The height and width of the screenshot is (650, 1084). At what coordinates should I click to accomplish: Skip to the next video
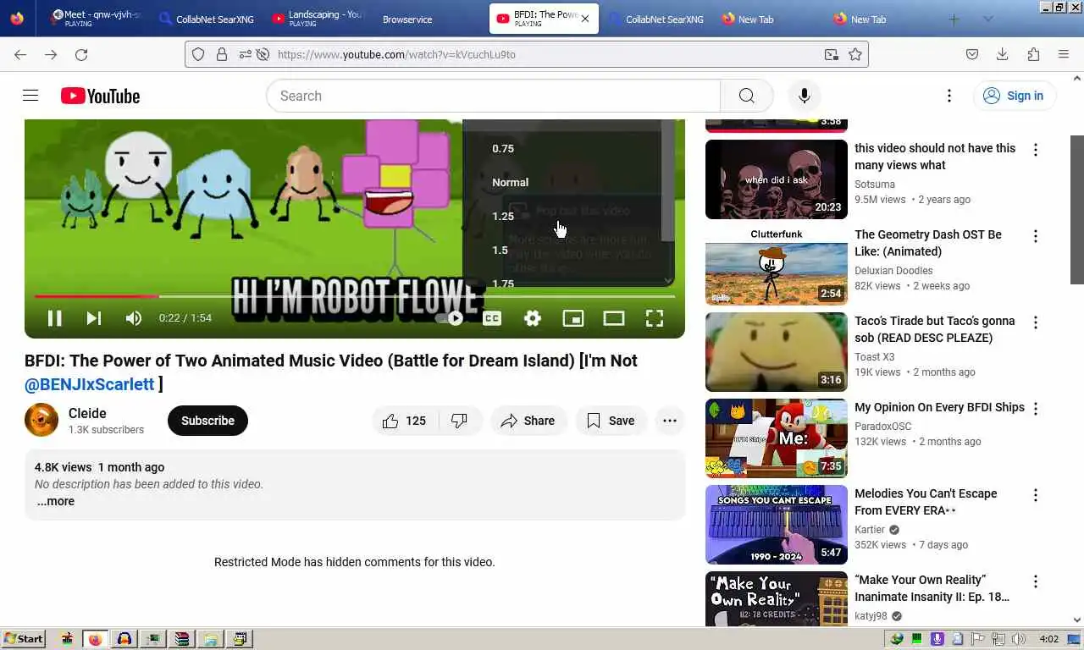click(93, 318)
